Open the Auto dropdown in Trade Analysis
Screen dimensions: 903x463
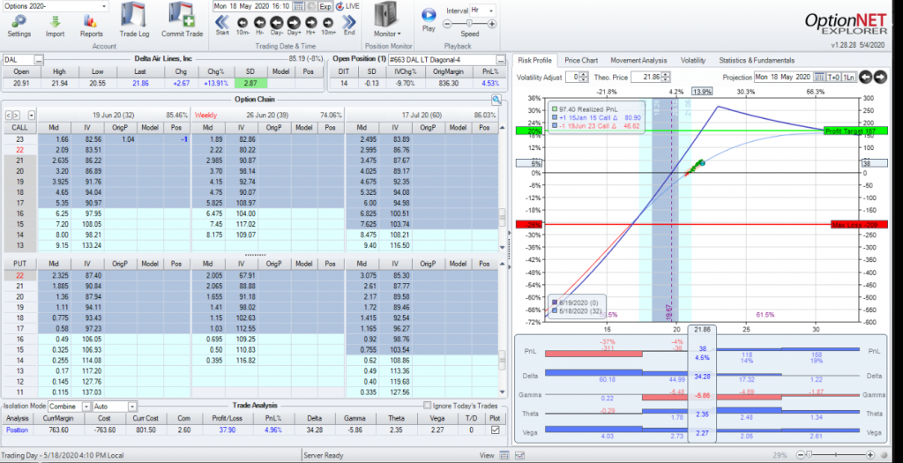pyautogui.click(x=115, y=407)
